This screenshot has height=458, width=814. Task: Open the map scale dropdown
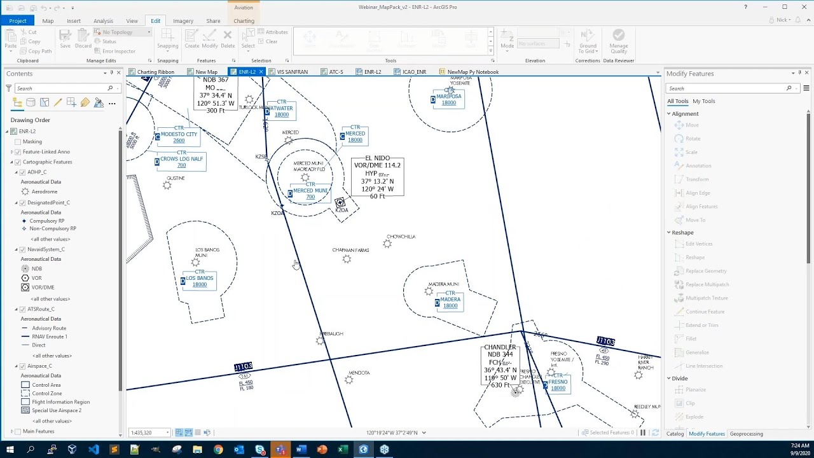click(168, 433)
